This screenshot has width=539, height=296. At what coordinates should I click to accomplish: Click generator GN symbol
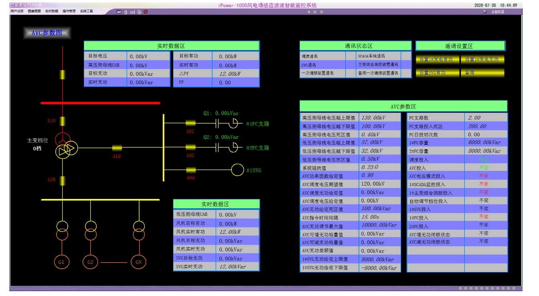(x=139, y=262)
